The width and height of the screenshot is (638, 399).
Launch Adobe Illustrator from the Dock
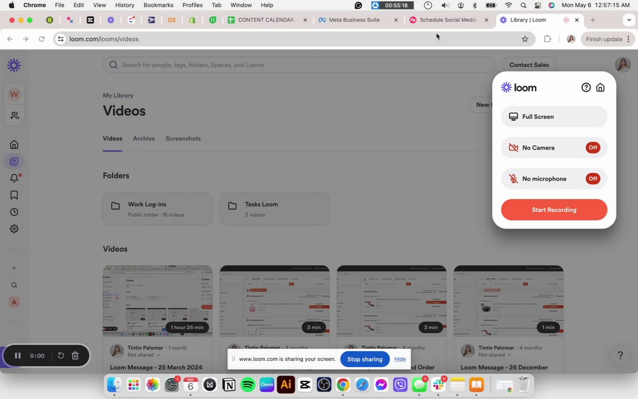[x=286, y=385]
